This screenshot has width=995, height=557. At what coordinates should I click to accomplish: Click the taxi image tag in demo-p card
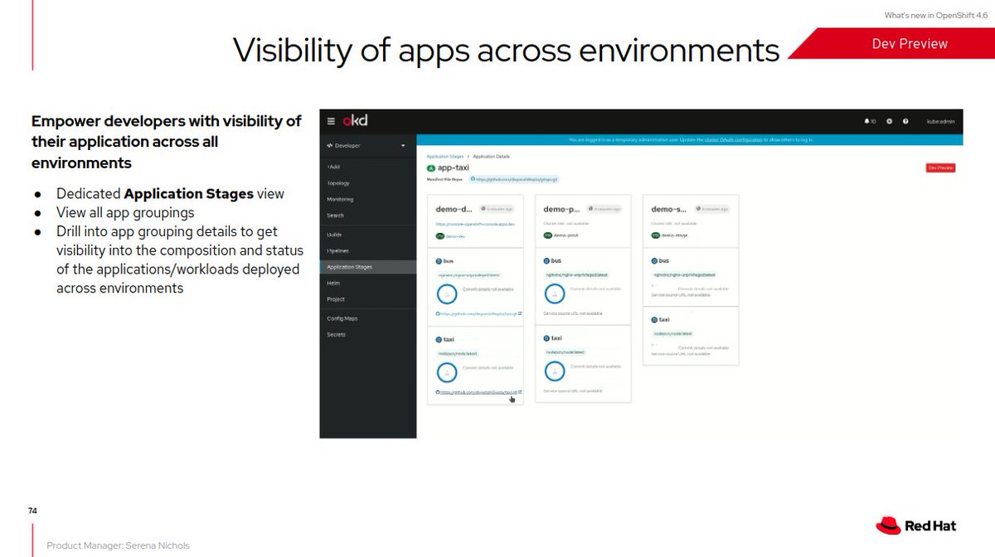click(x=565, y=352)
